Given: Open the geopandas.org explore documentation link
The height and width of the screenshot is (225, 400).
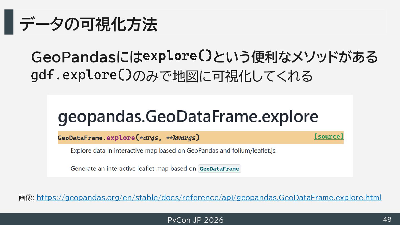Looking at the screenshot, I should [x=209, y=197].
